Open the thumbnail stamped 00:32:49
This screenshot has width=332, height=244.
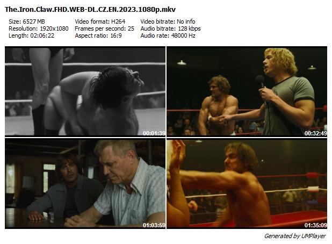pyautogui.click(x=247, y=91)
